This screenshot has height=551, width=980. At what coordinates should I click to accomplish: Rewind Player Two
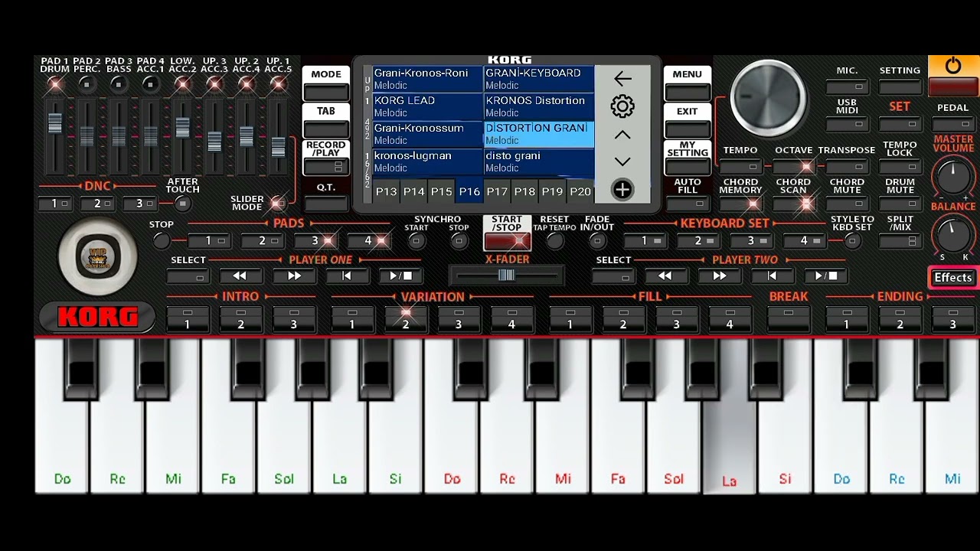665,276
